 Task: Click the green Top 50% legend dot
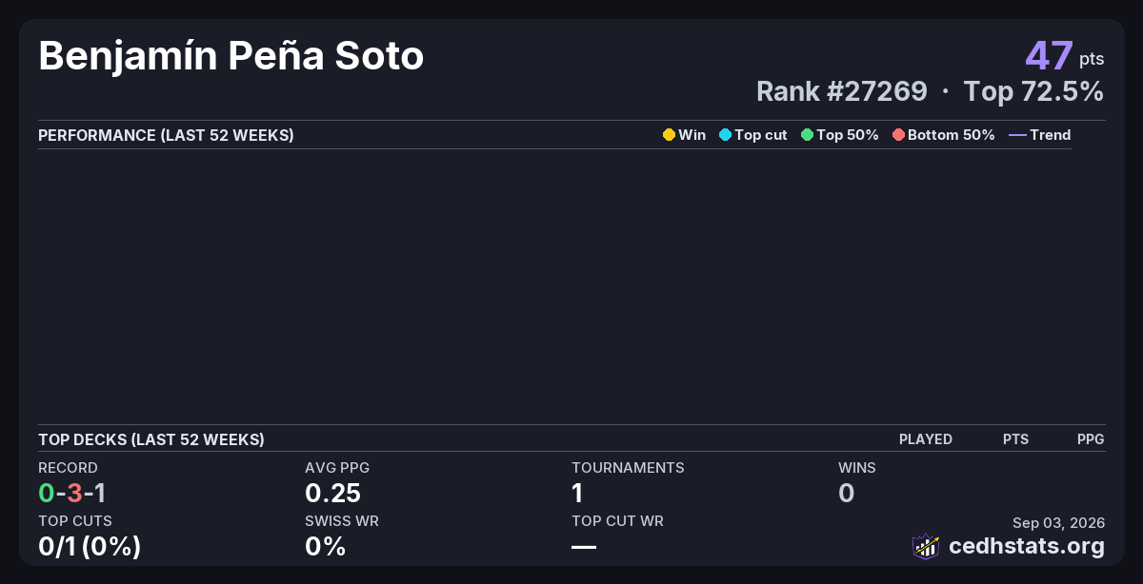coord(807,135)
